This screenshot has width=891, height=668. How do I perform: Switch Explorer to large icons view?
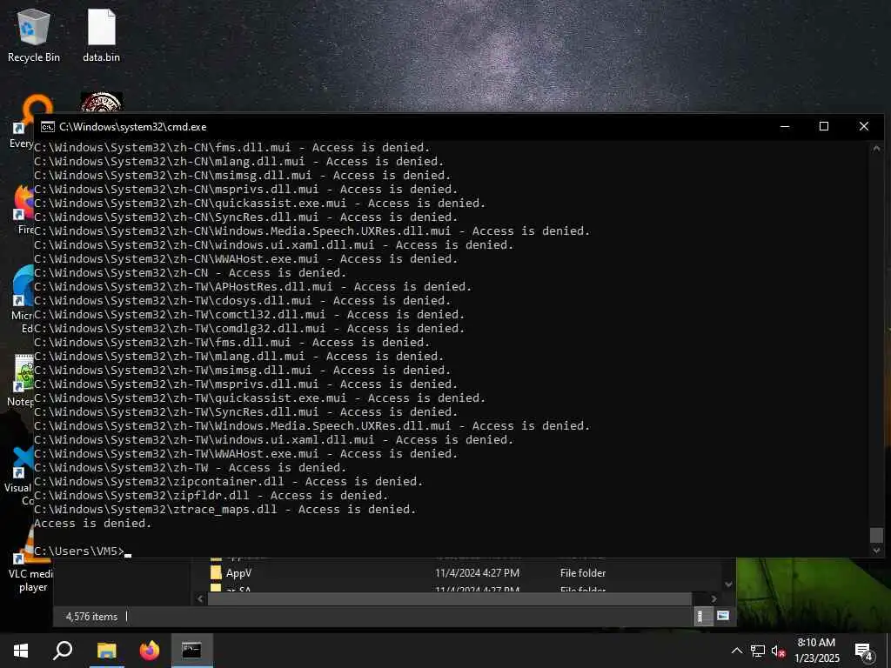coord(723,616)
